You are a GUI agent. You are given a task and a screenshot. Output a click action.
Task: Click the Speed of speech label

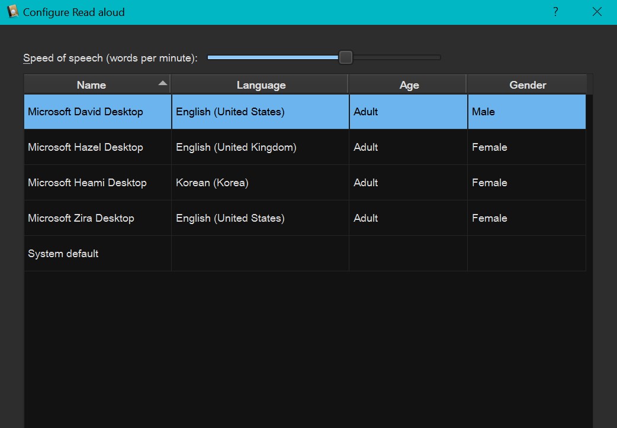(110, 58)
